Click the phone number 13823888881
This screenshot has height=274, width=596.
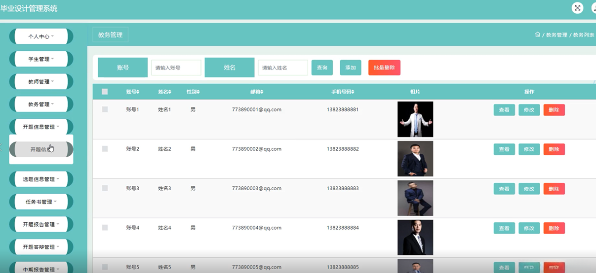click(x=343, y=109)
